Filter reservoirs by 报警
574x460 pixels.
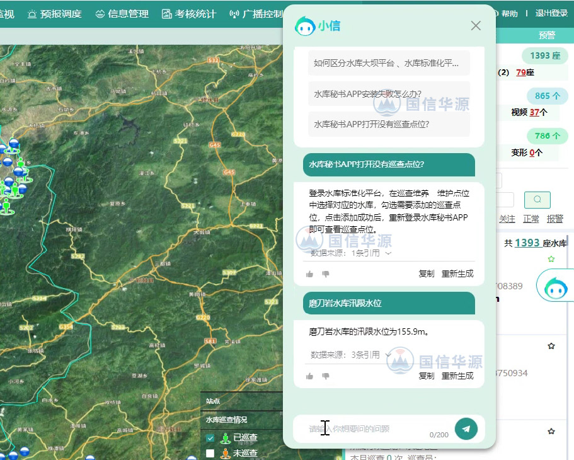coord(555,219)
